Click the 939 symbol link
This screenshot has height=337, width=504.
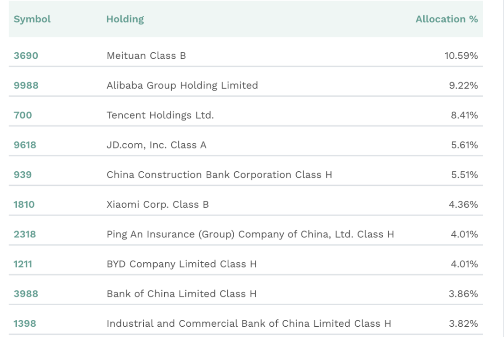point(22,175)
